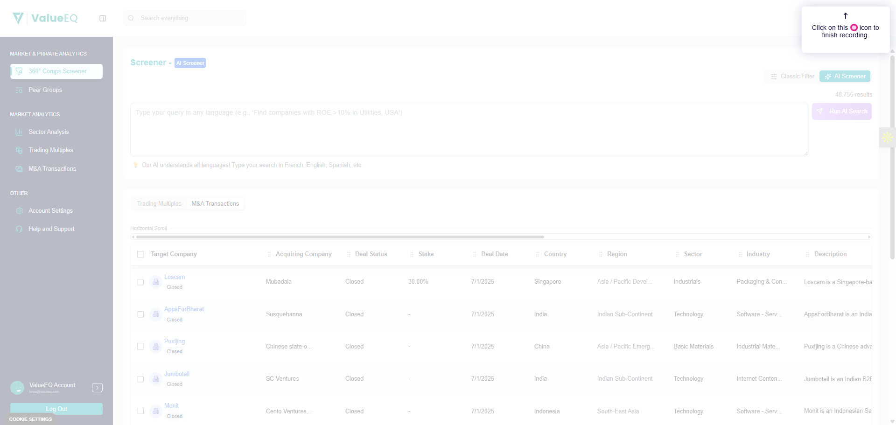Grab the Description column drag handle
896x425 pixels.
click(x=807, y=254)
